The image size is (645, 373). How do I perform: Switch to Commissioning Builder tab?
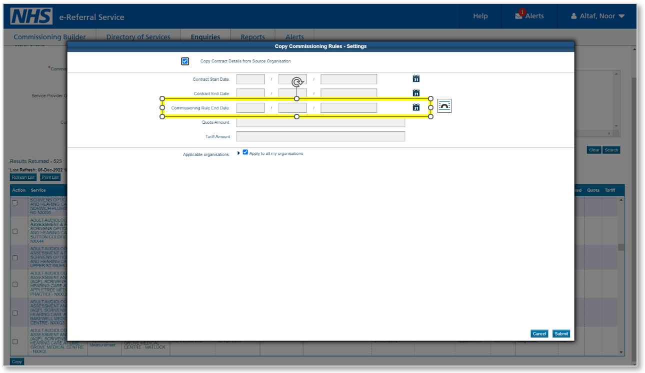(49, 37)
